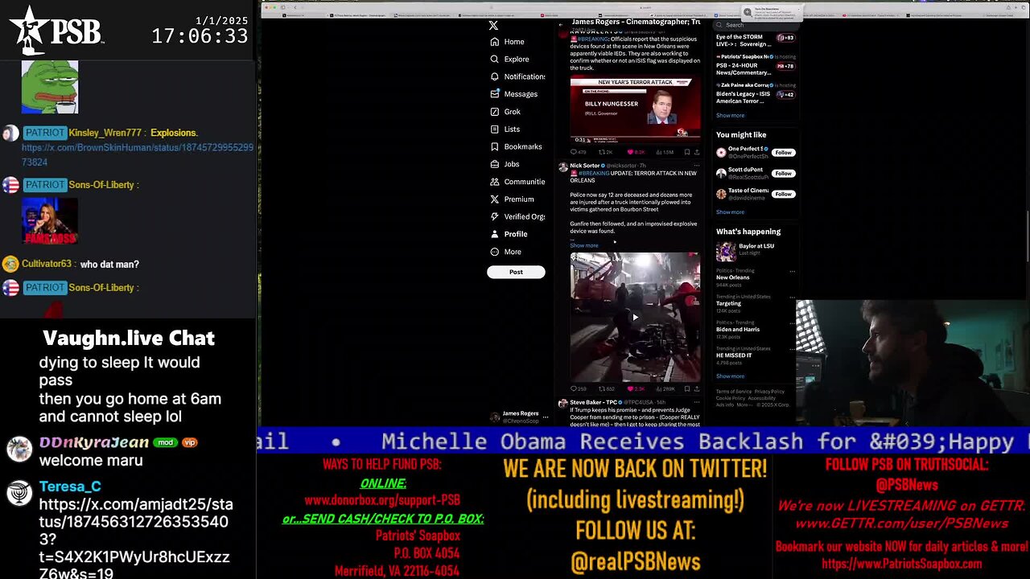The width and height of the screenshot is (1030, 579).
Task: Show more suggested accounts under You might like
Action: (730, 212)
